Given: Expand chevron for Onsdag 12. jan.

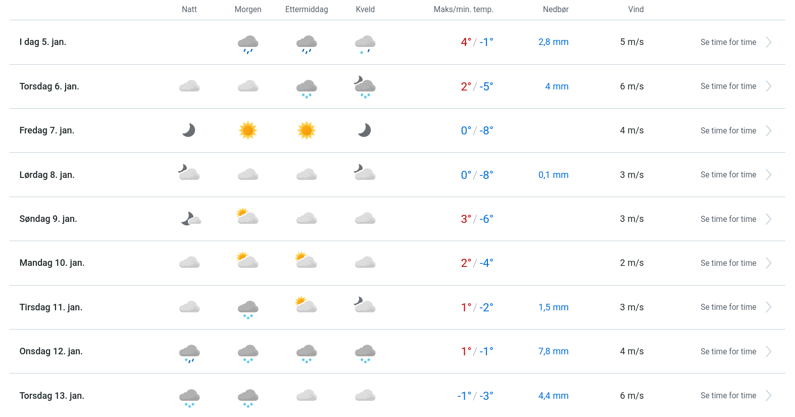Looking at the screenshot, I should [768, 352].
